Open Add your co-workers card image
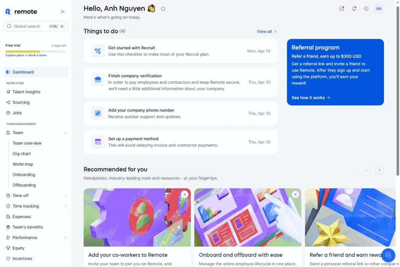The image size is (400, 267). pos(137,217)
